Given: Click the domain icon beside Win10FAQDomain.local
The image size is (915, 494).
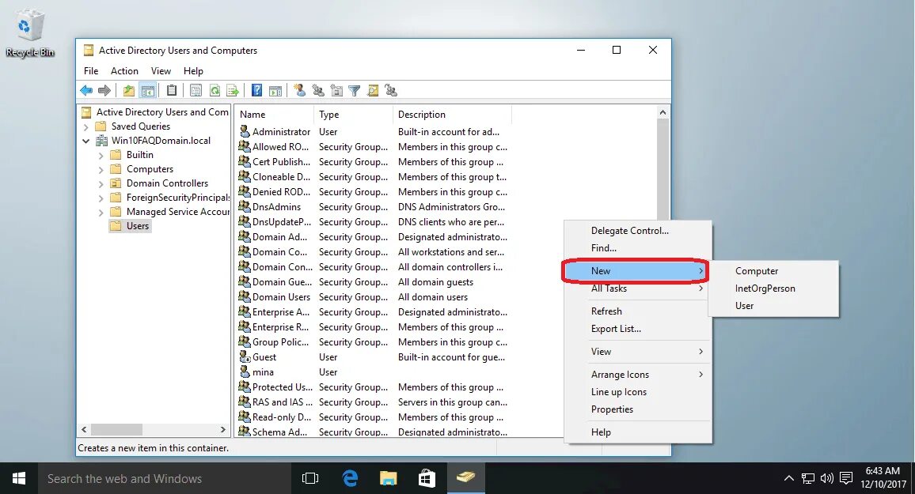Looking at the screenshot, I should (101, 141).
